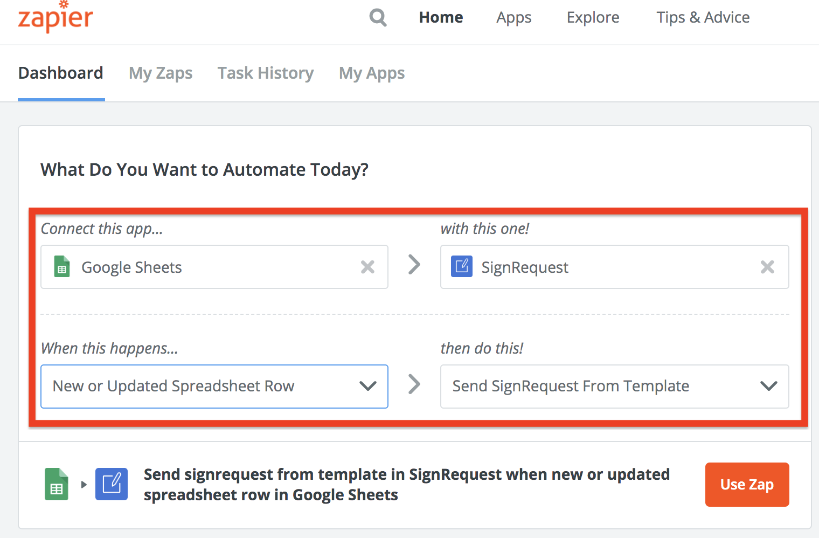Expand the 'Send SignRequest From Template' action dropdown
819x538 pixels.
(x=615, y=387)
